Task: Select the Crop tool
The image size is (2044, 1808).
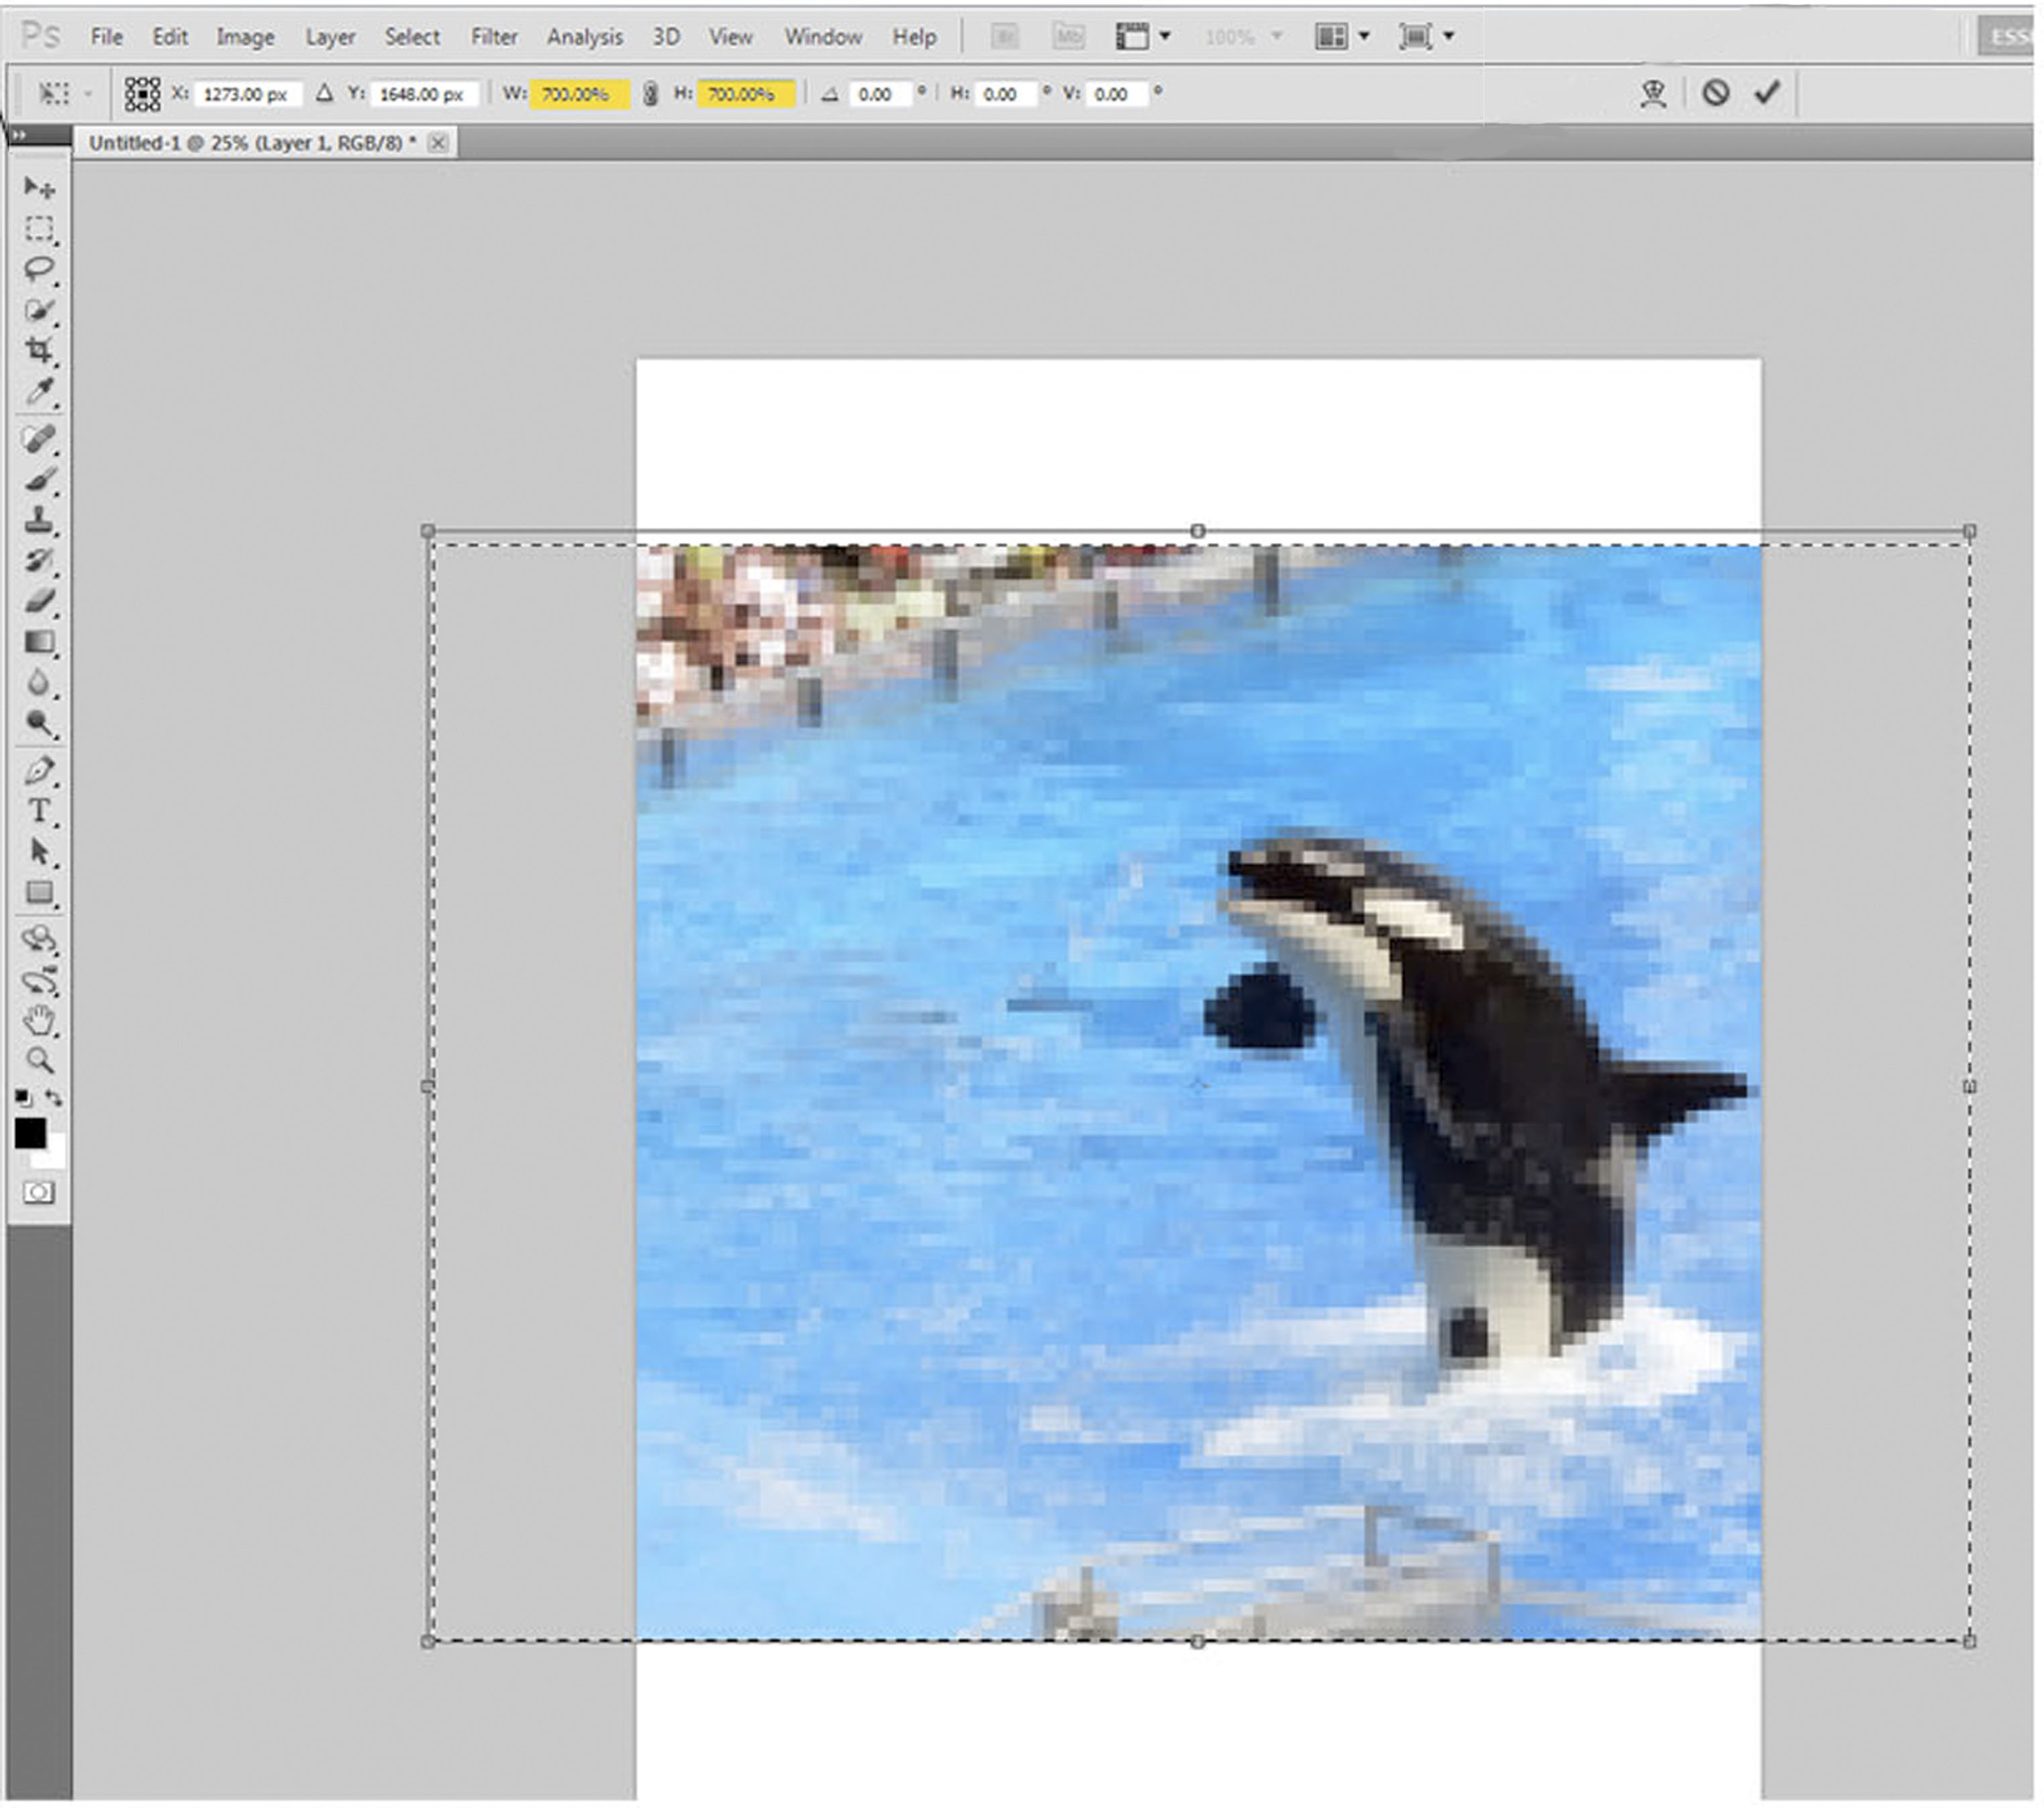Action: click(x=39, y=350)
